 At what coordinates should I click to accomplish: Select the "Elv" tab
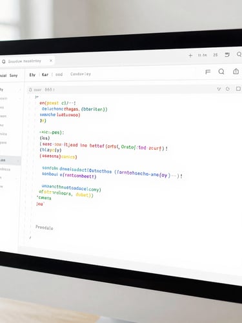click(x=32, y=75)
